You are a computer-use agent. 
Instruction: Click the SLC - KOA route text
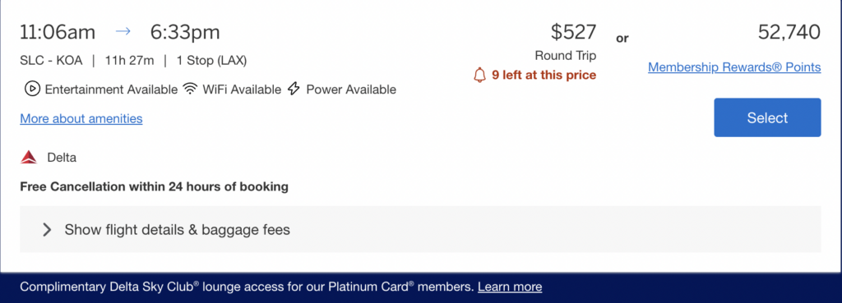click(x=52, y=61)
